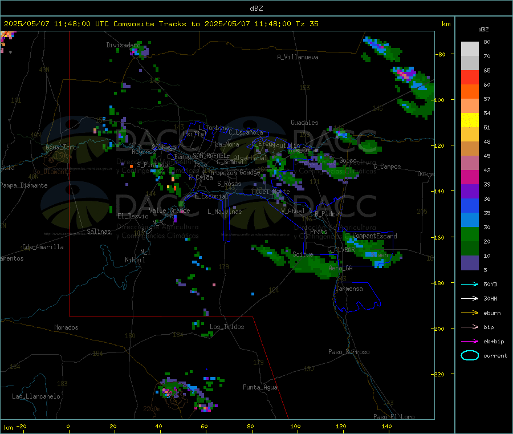Click the Lag.Llancanelo label

click(x=36, y=396)
